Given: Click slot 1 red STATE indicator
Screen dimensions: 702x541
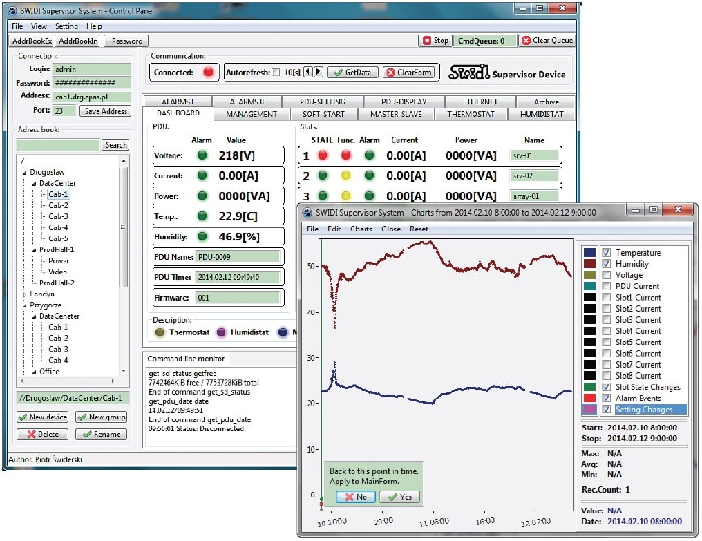Looking at the screenshot, I should coord(322,155).
